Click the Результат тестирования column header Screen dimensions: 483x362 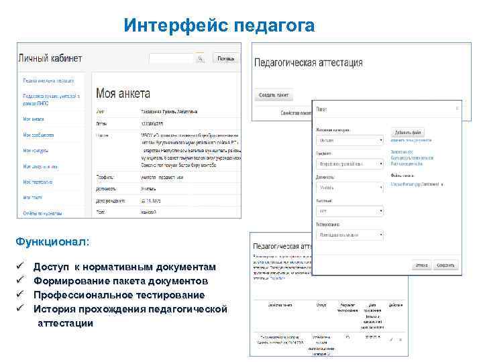[x=347, y=308]
